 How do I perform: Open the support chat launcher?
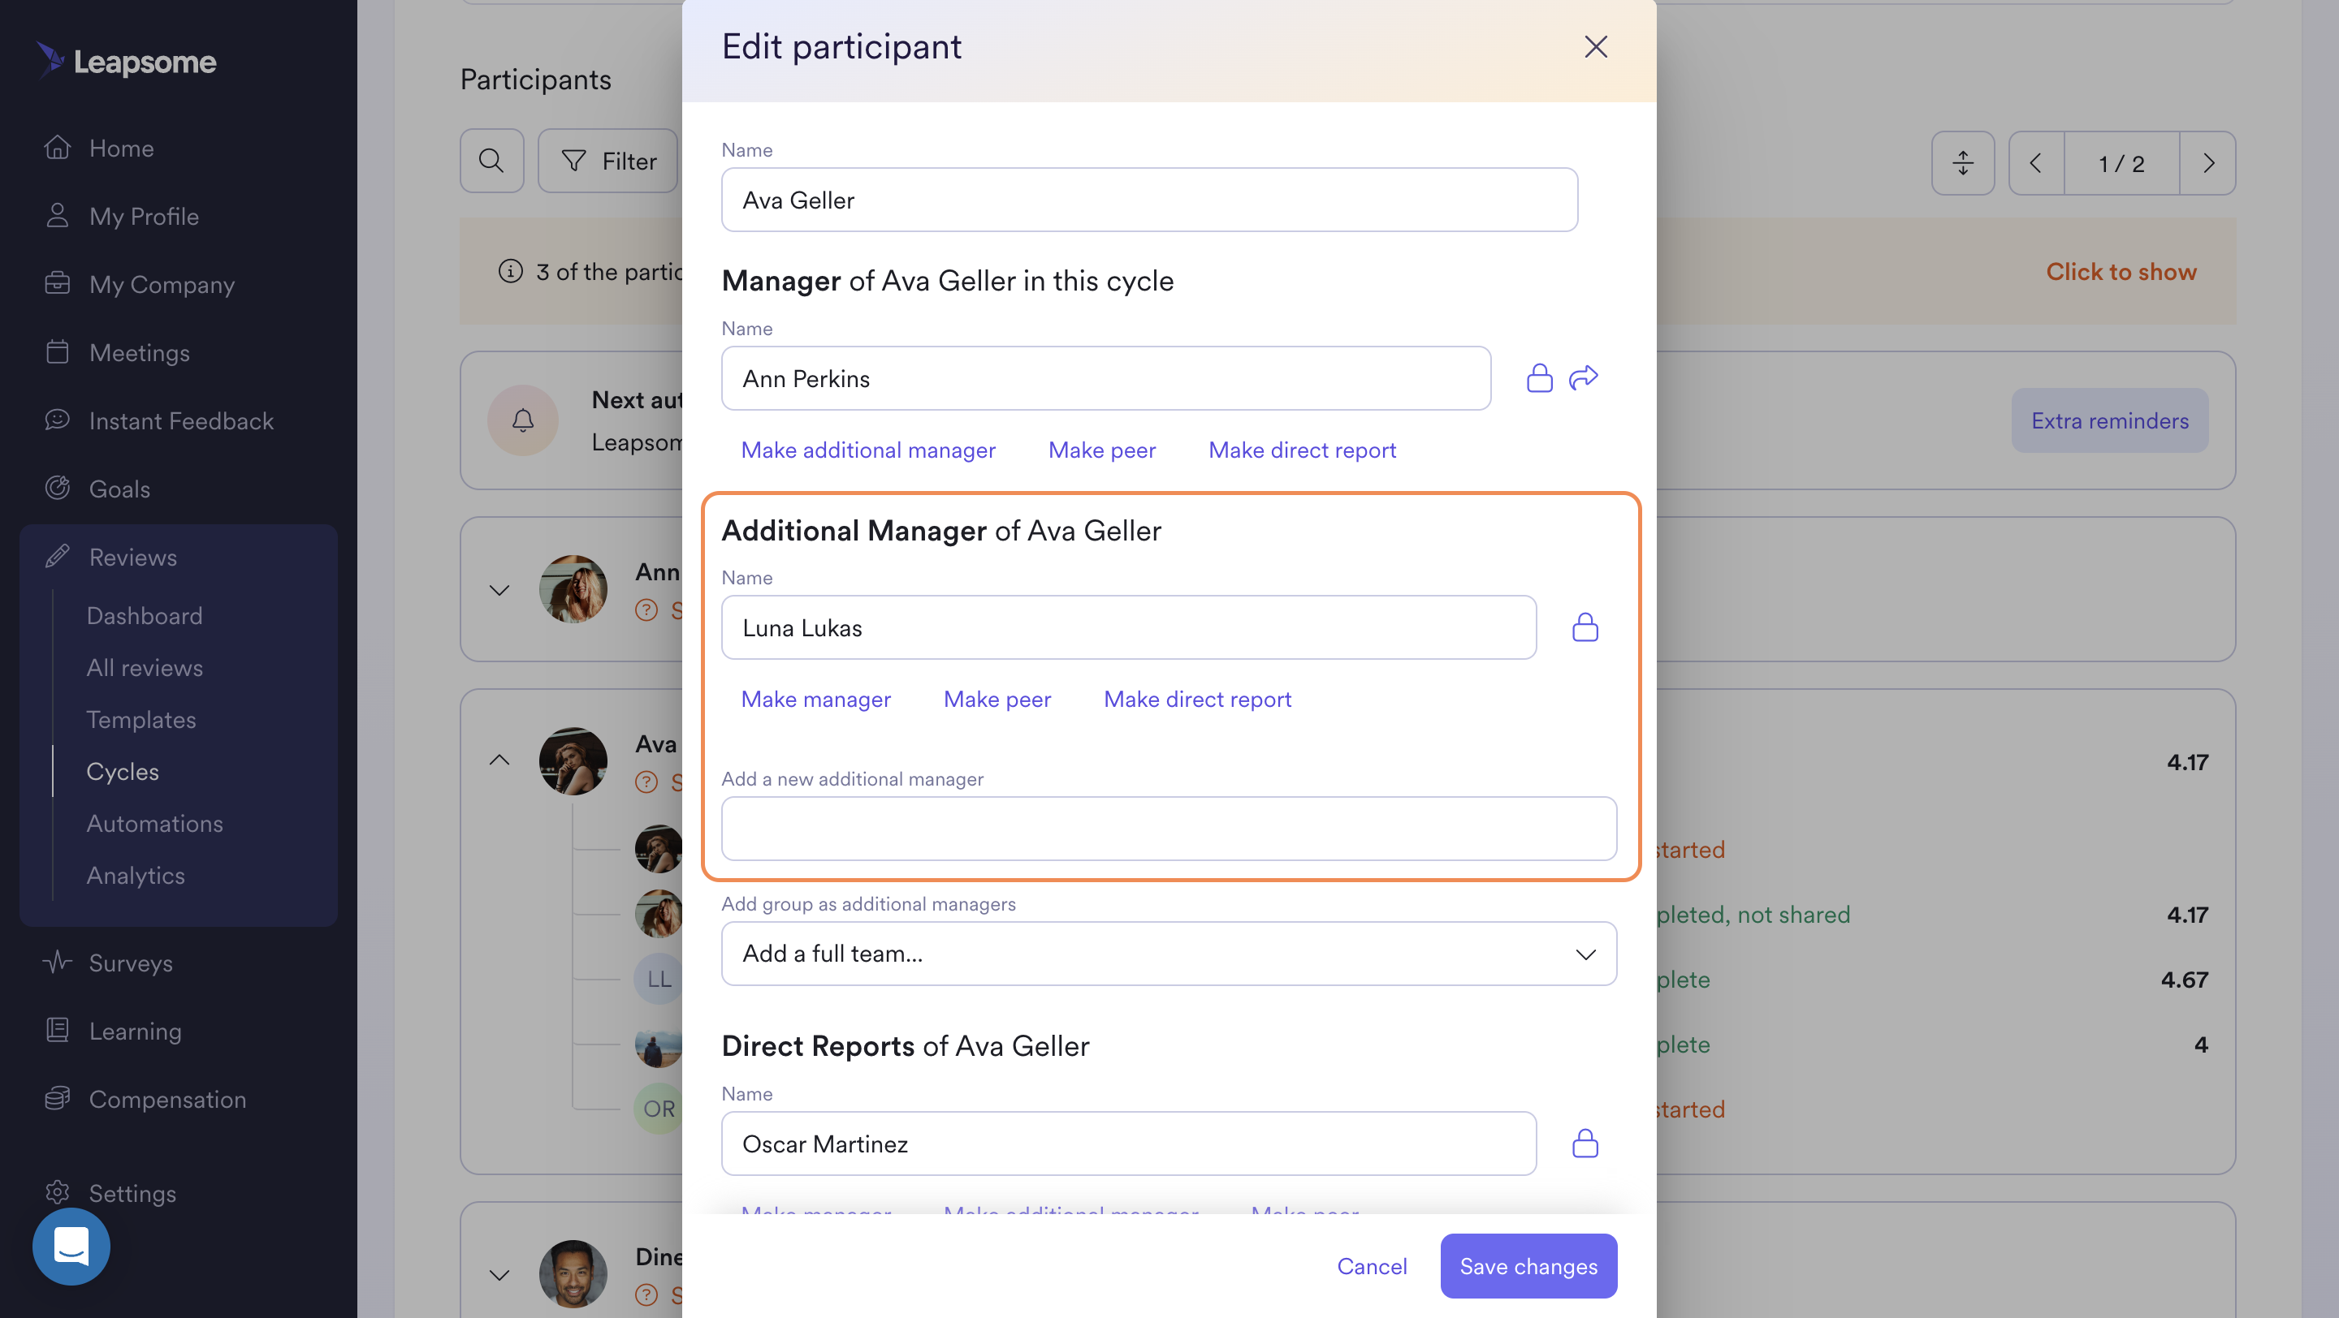(71, 1246)
